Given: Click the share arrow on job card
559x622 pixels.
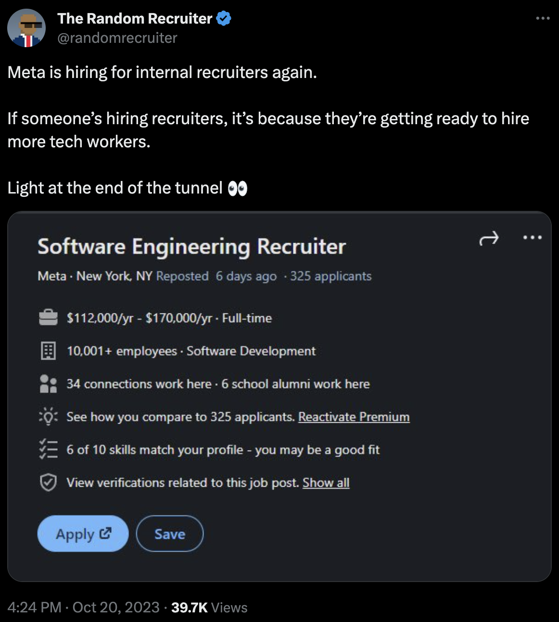Looking at the screenshot, I should pyautogui.click(x=489, y=238).
